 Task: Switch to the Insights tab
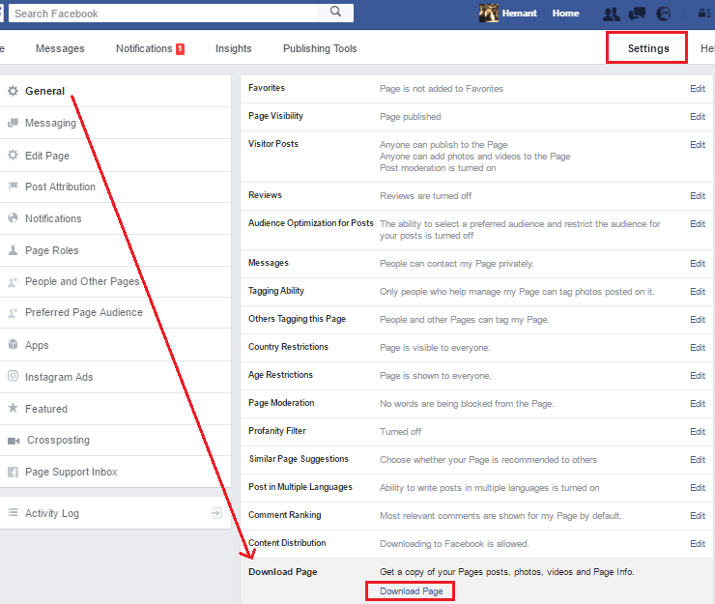point(234,48)
